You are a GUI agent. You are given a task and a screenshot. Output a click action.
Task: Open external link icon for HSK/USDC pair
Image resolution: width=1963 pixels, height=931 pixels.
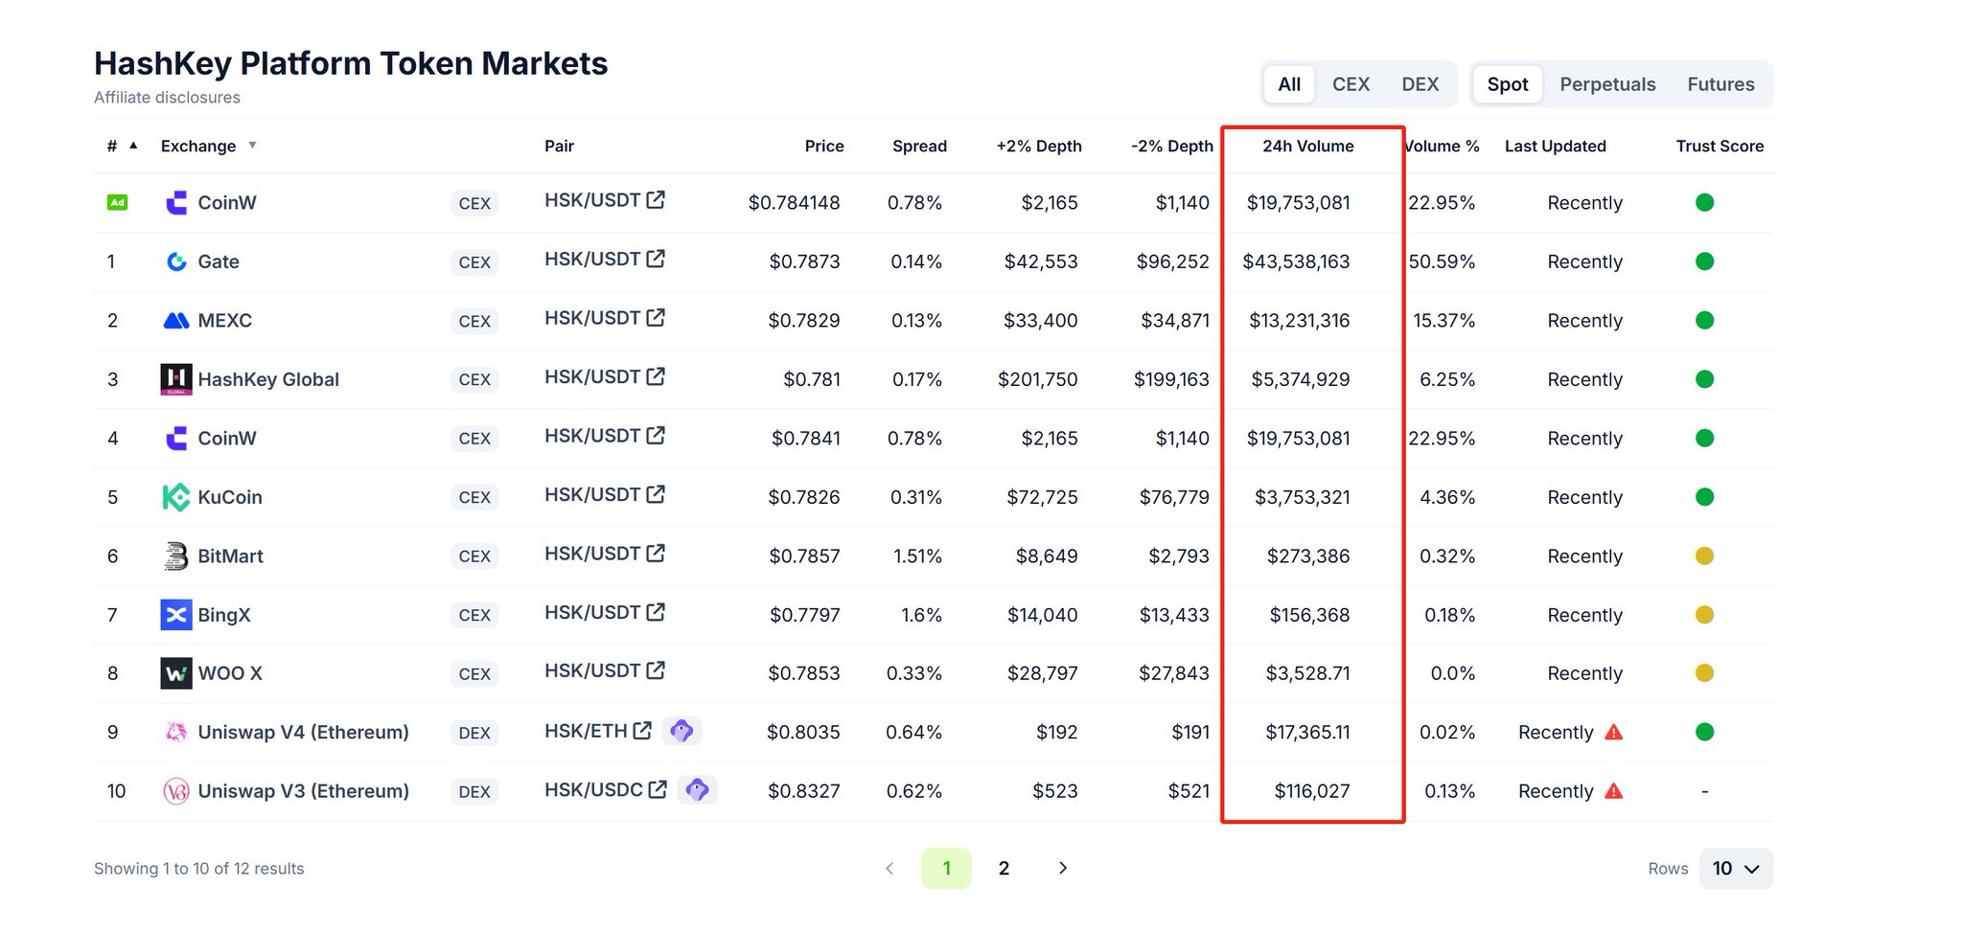tap(658, 789)
